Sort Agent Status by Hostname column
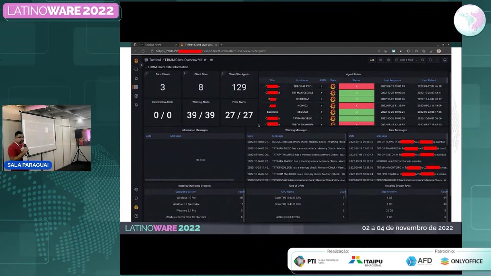This screenshot has width=491, height=276. (302, 80)
